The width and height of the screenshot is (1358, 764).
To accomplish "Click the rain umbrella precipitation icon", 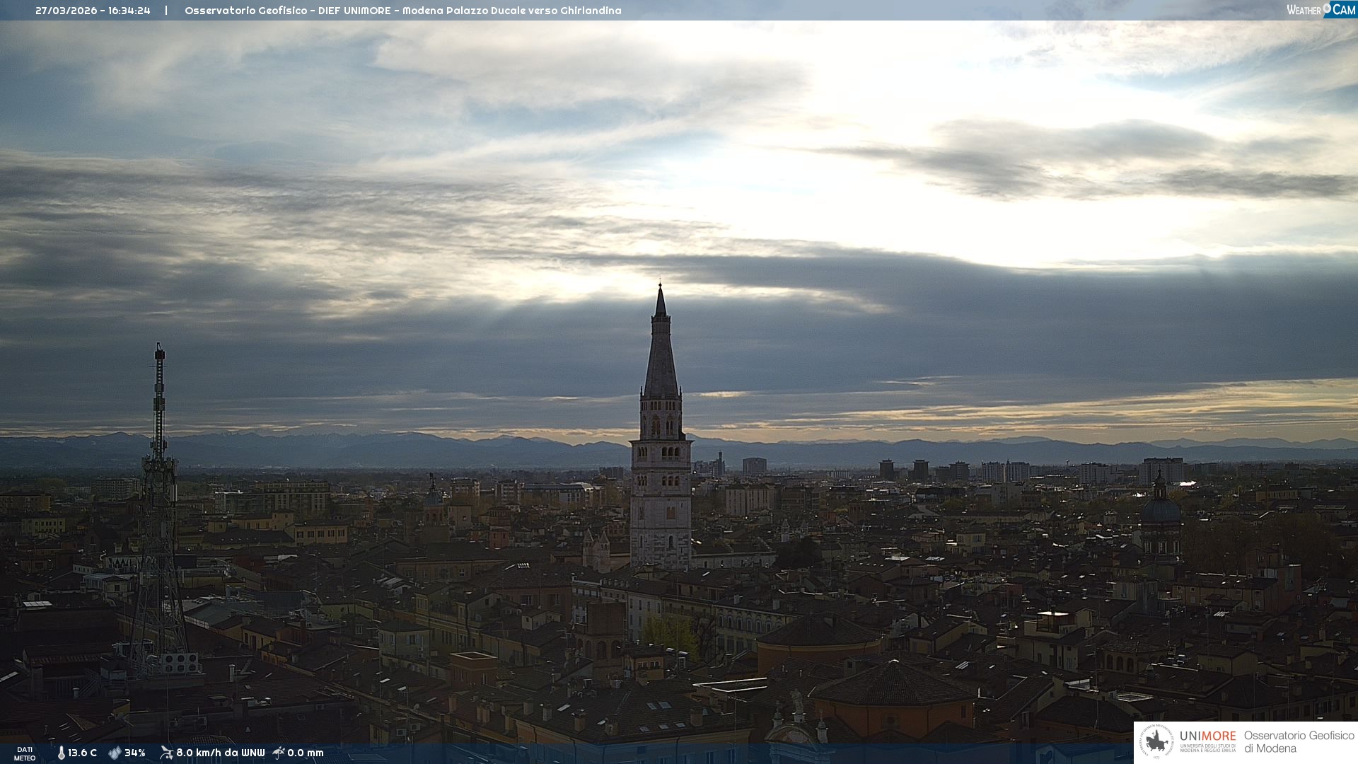I will (279, 753).
